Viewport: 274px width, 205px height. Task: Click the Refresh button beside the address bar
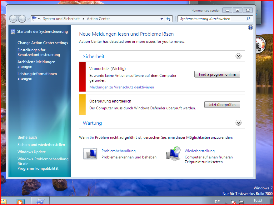point(169,19)
